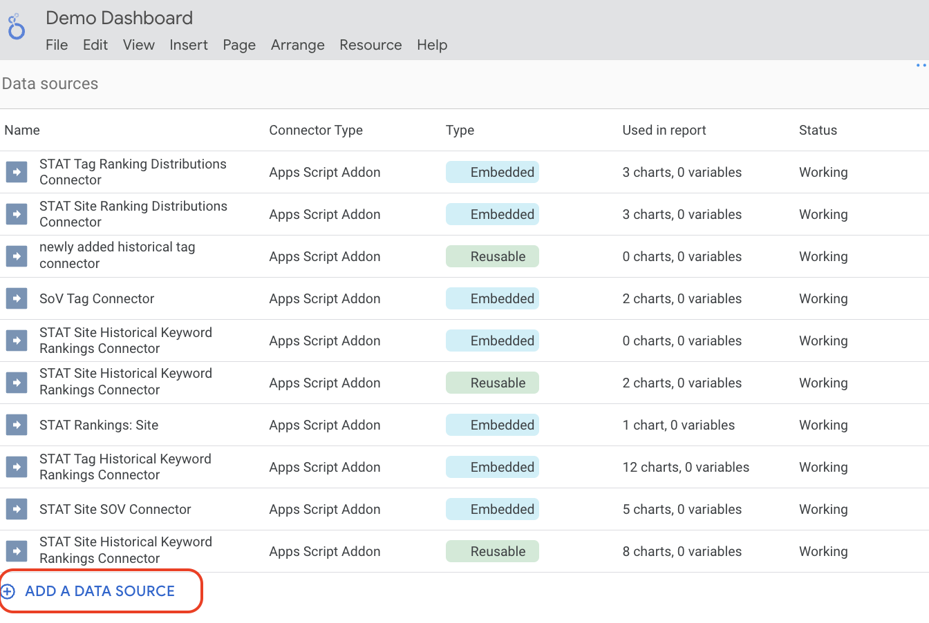Click the STAT Site SOV Connector icon
The image size is (929, 623).
pos(17,509)
